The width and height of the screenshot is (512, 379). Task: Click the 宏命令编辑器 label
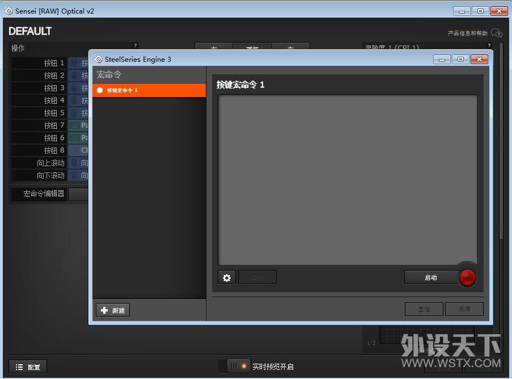tap(44, 193)
